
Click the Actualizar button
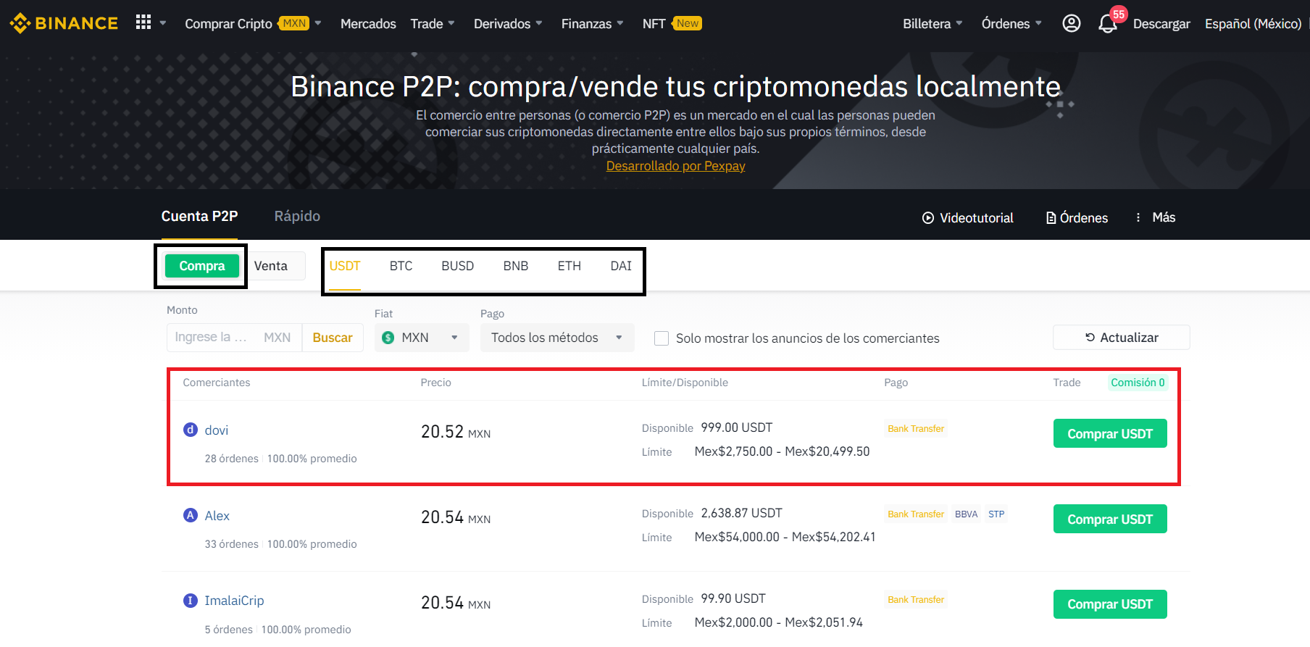click(1122, 338)
